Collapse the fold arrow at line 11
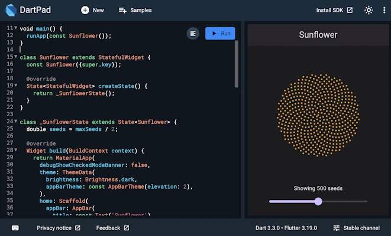This screenshot has width=391, height=236. 16,28
